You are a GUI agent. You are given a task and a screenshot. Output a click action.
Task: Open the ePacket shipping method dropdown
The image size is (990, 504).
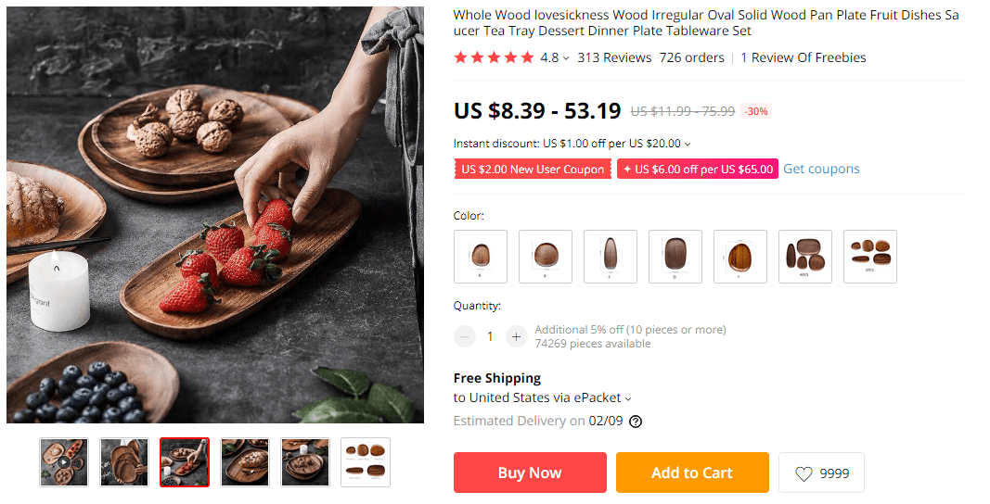(628, 398)
